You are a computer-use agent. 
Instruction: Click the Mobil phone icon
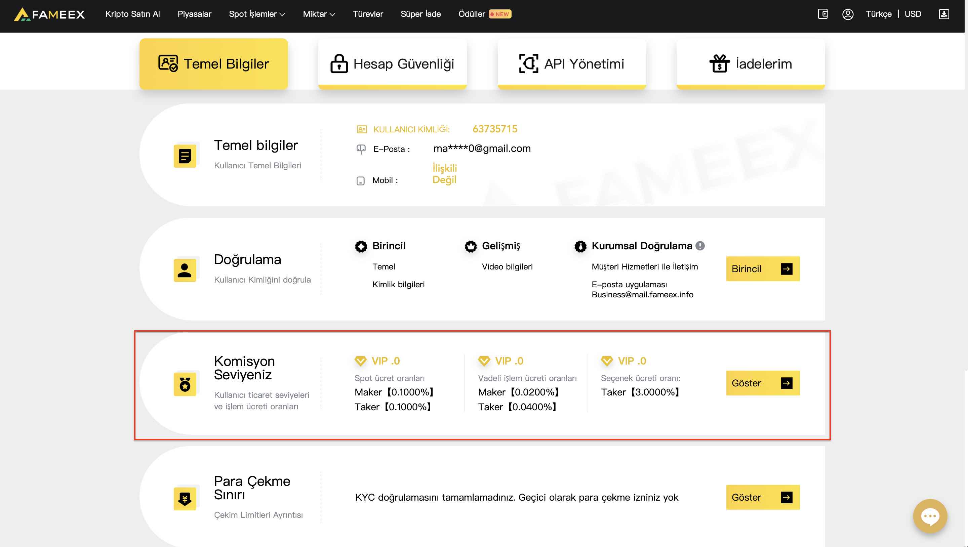(x=360, y=181)
